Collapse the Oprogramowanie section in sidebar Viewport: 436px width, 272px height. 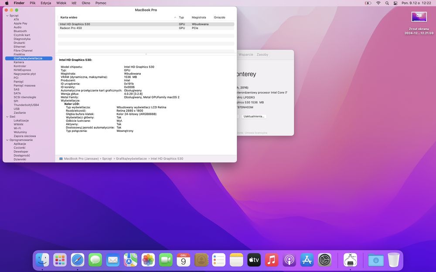point(7,140)
